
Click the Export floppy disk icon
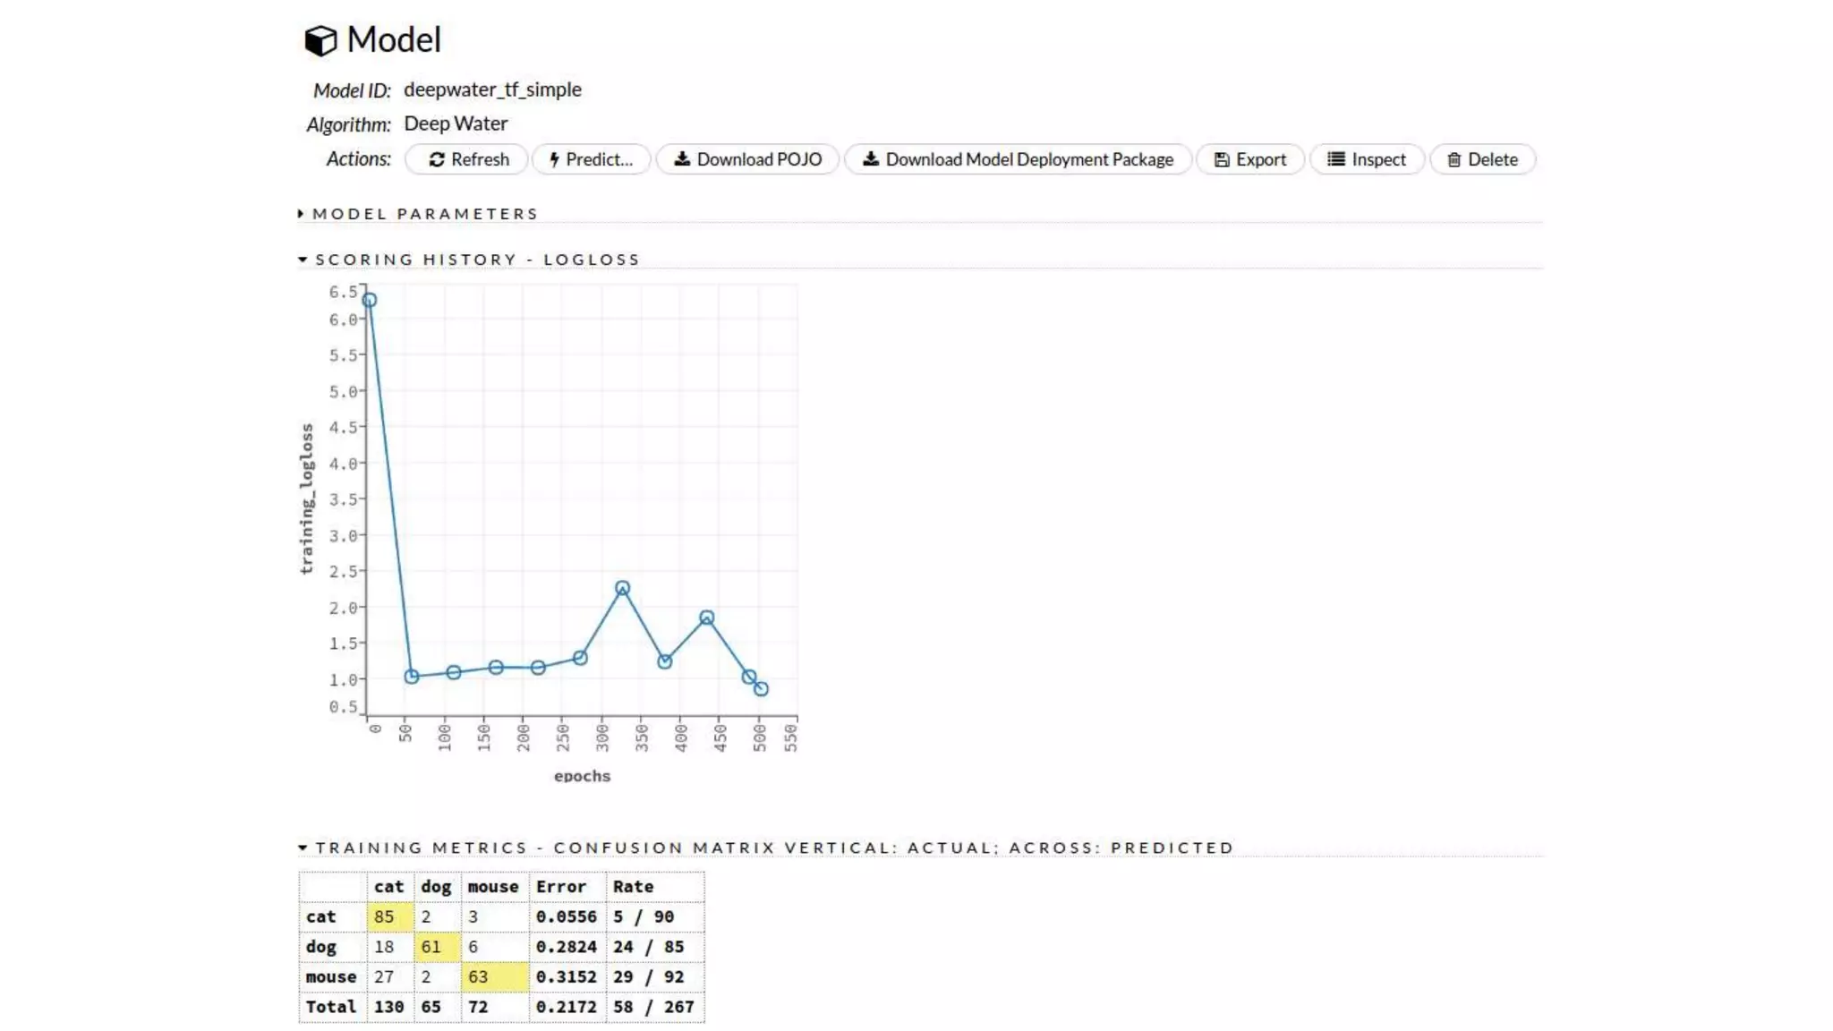[1222, 159]
